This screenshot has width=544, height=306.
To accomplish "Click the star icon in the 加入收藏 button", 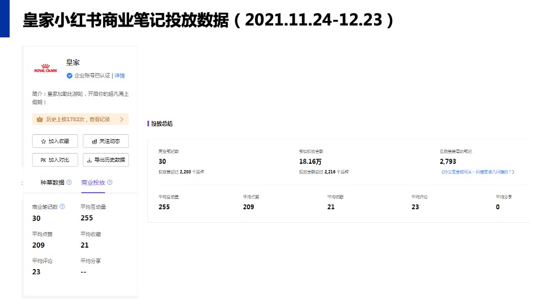I will point(44,142).
